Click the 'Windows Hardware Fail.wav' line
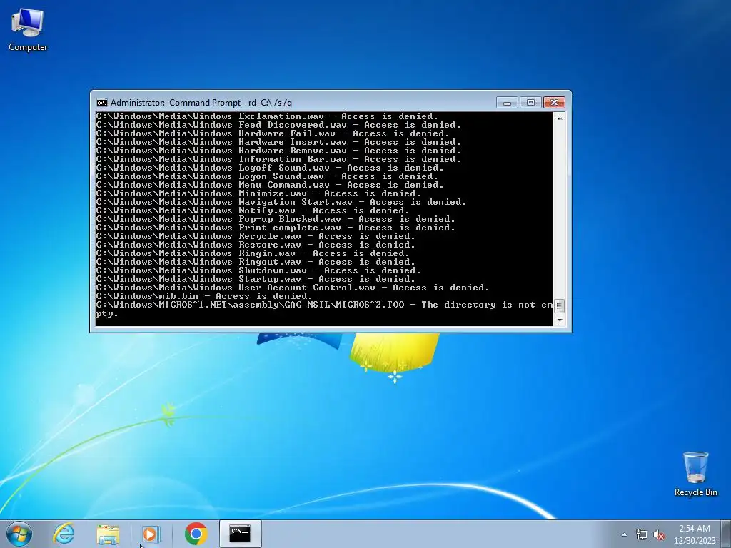The image size is (731, 548). point(273,133)
